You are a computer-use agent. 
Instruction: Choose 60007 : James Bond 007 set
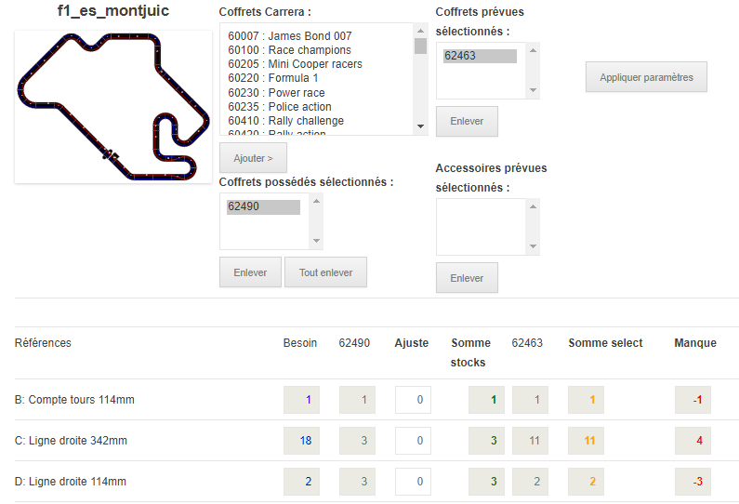pyautogui.click(x=290, y=36)
